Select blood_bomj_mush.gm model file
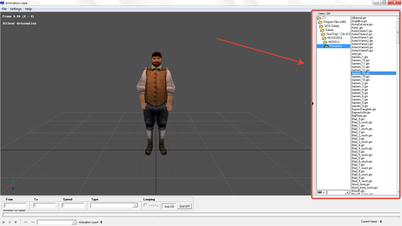 click(x=365, y=188)
